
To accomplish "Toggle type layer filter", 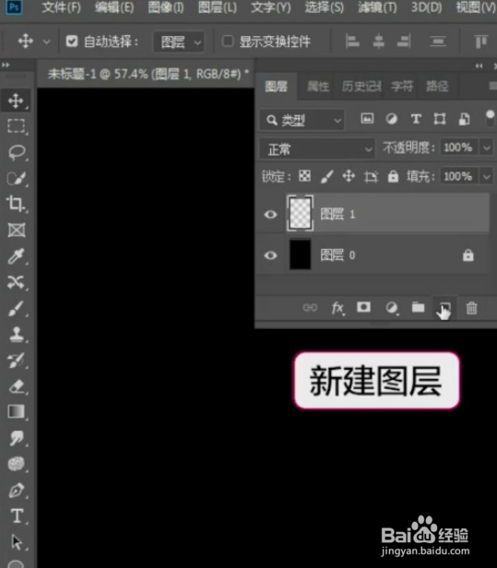I will pos(416,119).
